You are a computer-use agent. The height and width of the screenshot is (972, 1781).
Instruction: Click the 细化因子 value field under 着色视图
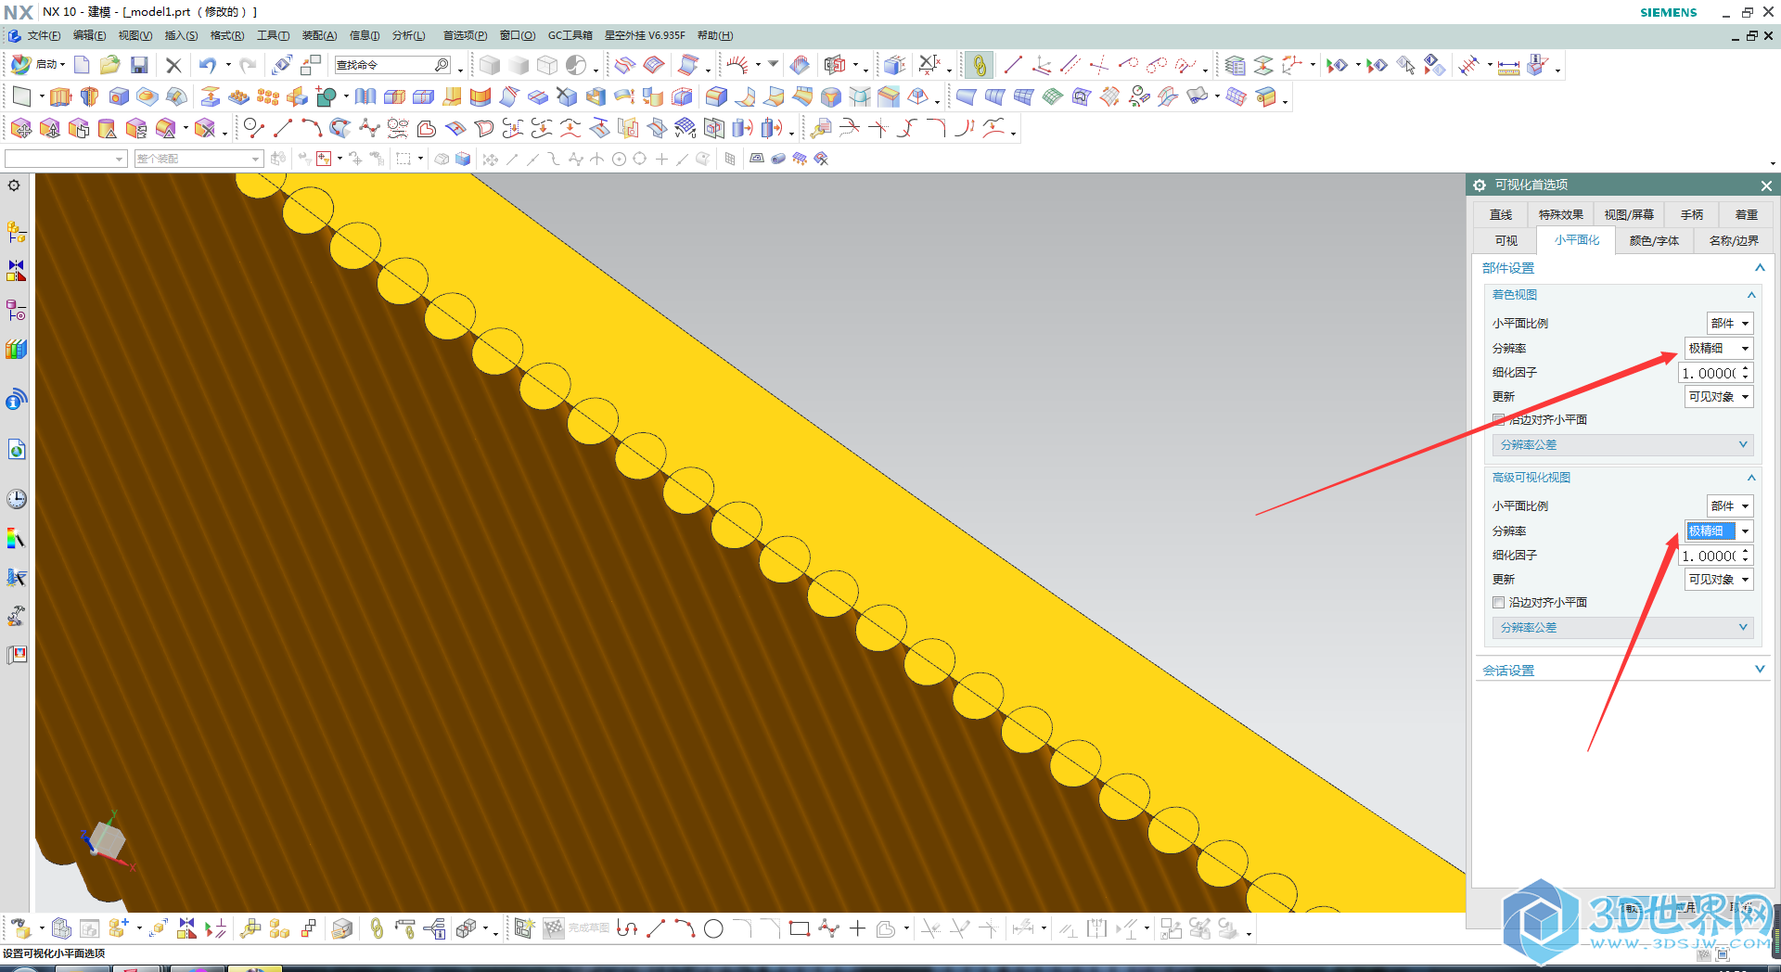tap(1708, 373)
